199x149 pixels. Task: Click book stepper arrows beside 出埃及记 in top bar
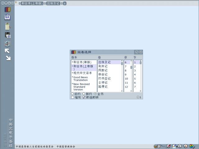pos(45,3)
